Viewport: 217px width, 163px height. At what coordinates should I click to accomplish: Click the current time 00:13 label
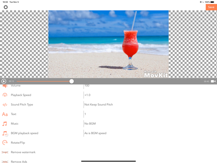pos(11,81)
